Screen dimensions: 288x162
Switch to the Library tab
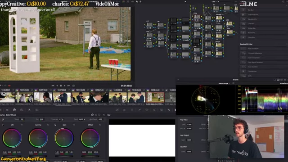point(243,1)
